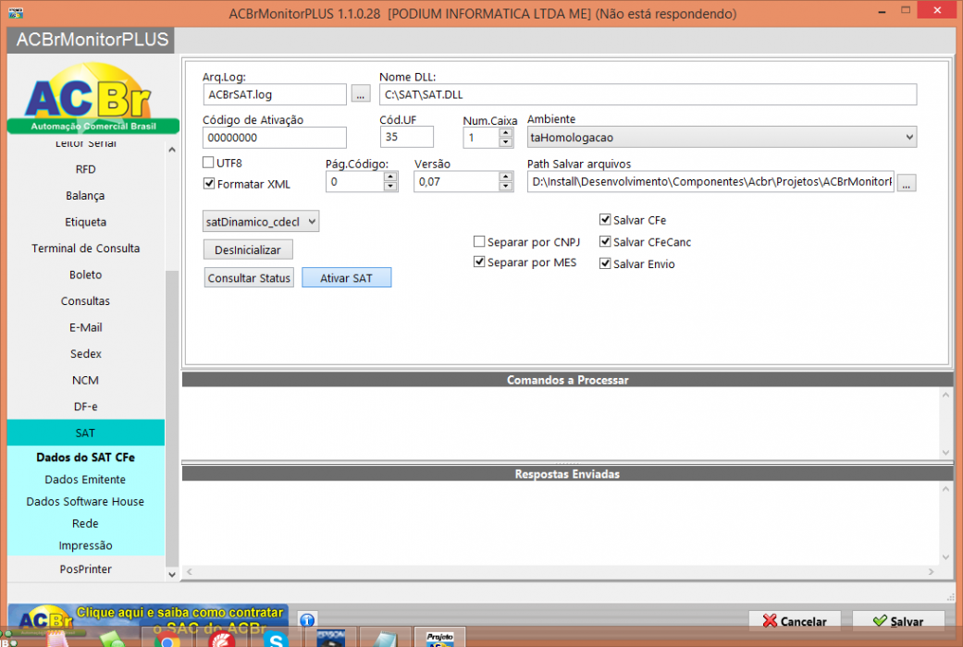Open the Etiqueta section
Viewport: 963px width, 647px height.
[x=85, y=222]
